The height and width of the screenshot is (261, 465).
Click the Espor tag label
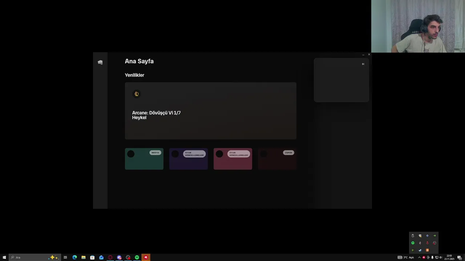click(288, 153)
